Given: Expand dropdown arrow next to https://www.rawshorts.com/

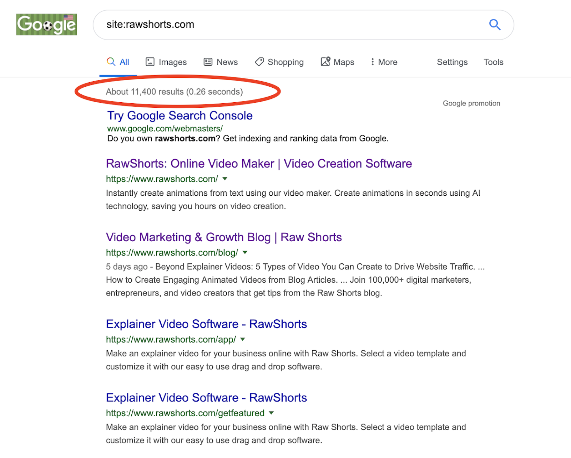Looking at the screenshot, I should tap(225, 179).
